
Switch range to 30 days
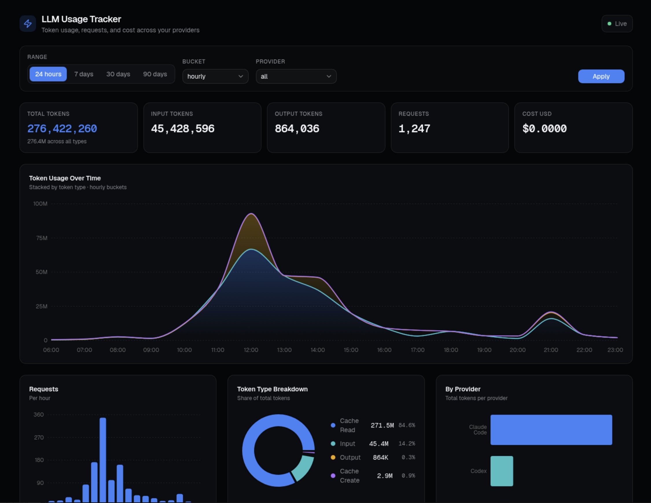coord(118,74)
